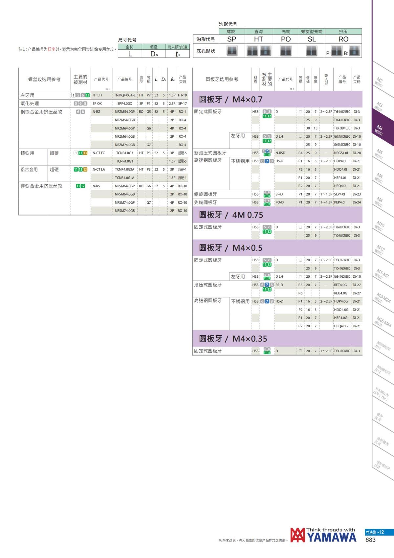Open the M10 螺丝攻 side tab
The image size is (394, 558).
[x=380, y=226]
